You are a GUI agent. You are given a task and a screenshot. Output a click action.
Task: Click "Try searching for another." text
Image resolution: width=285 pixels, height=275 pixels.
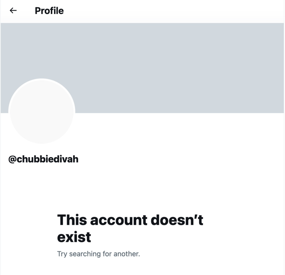pos(99,254)
